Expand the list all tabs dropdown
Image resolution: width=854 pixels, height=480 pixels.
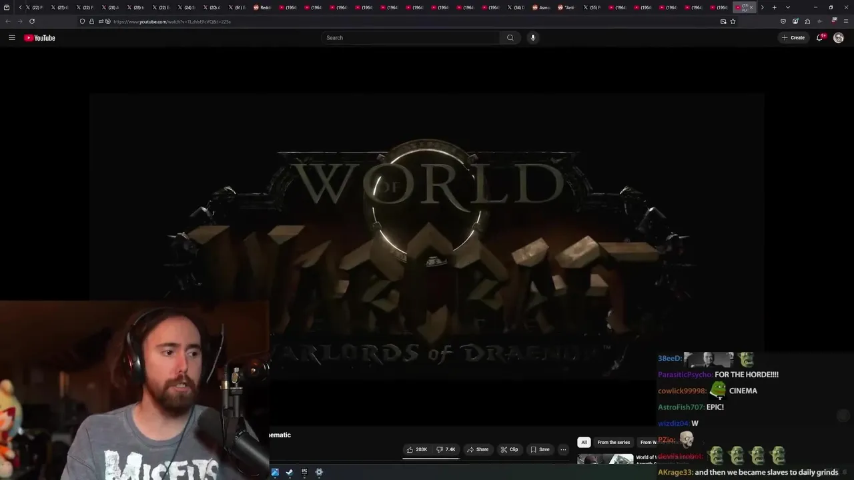tap(788, 7)
